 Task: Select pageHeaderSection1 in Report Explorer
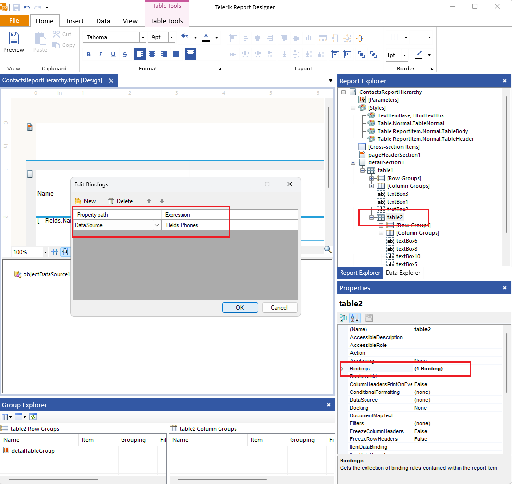(394, 155)
